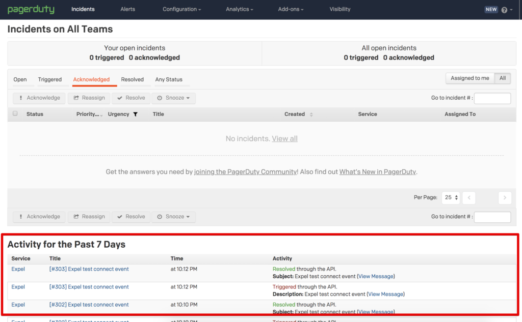
Task: Switch to the Any Status tab
Action: click(169, 79)
